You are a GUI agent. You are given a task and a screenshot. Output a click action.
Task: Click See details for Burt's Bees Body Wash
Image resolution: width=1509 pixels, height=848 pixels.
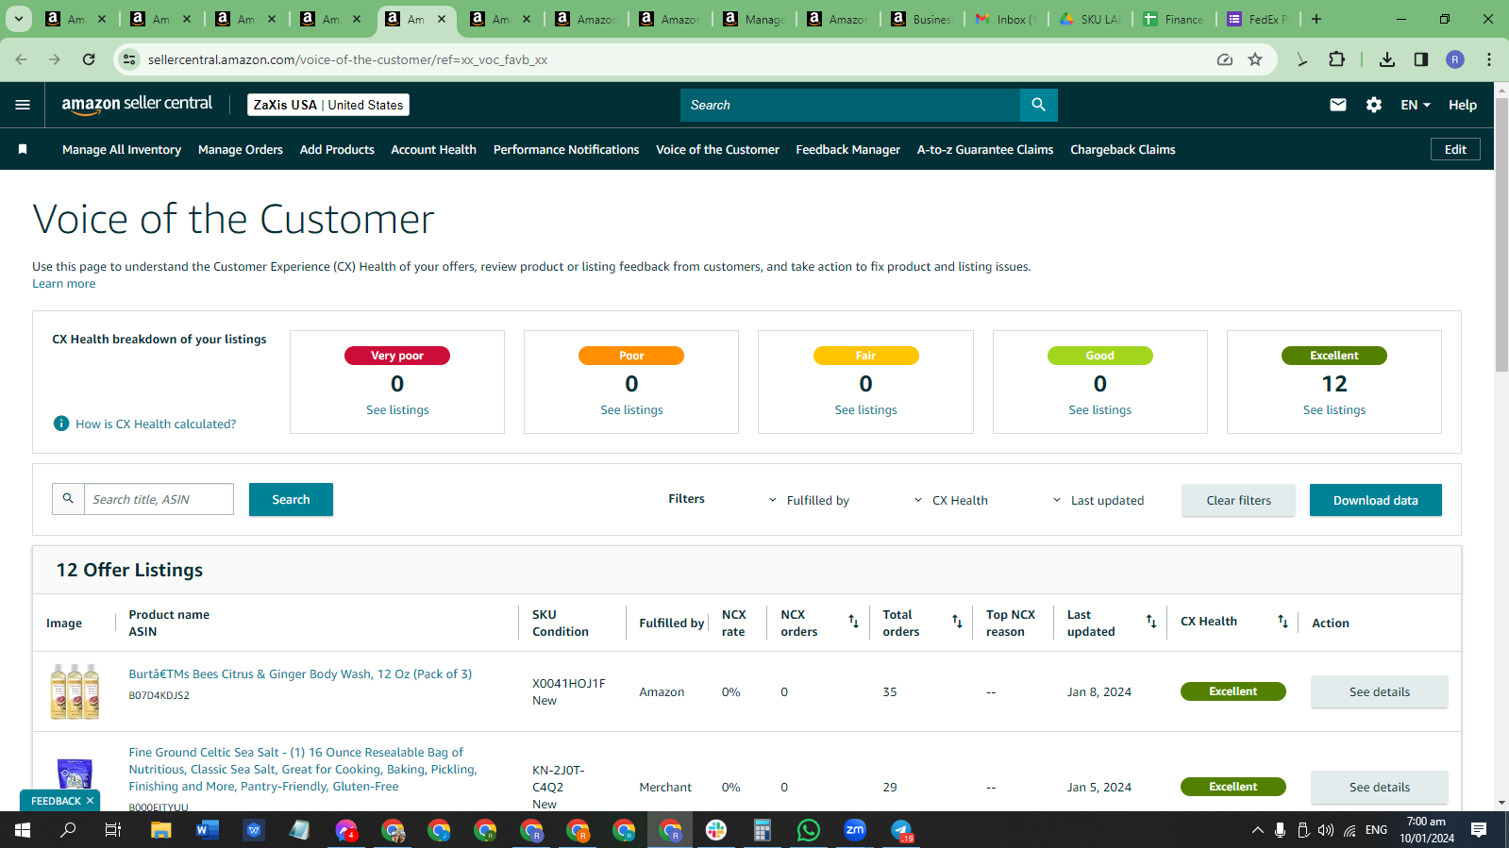coord(1379,691)
